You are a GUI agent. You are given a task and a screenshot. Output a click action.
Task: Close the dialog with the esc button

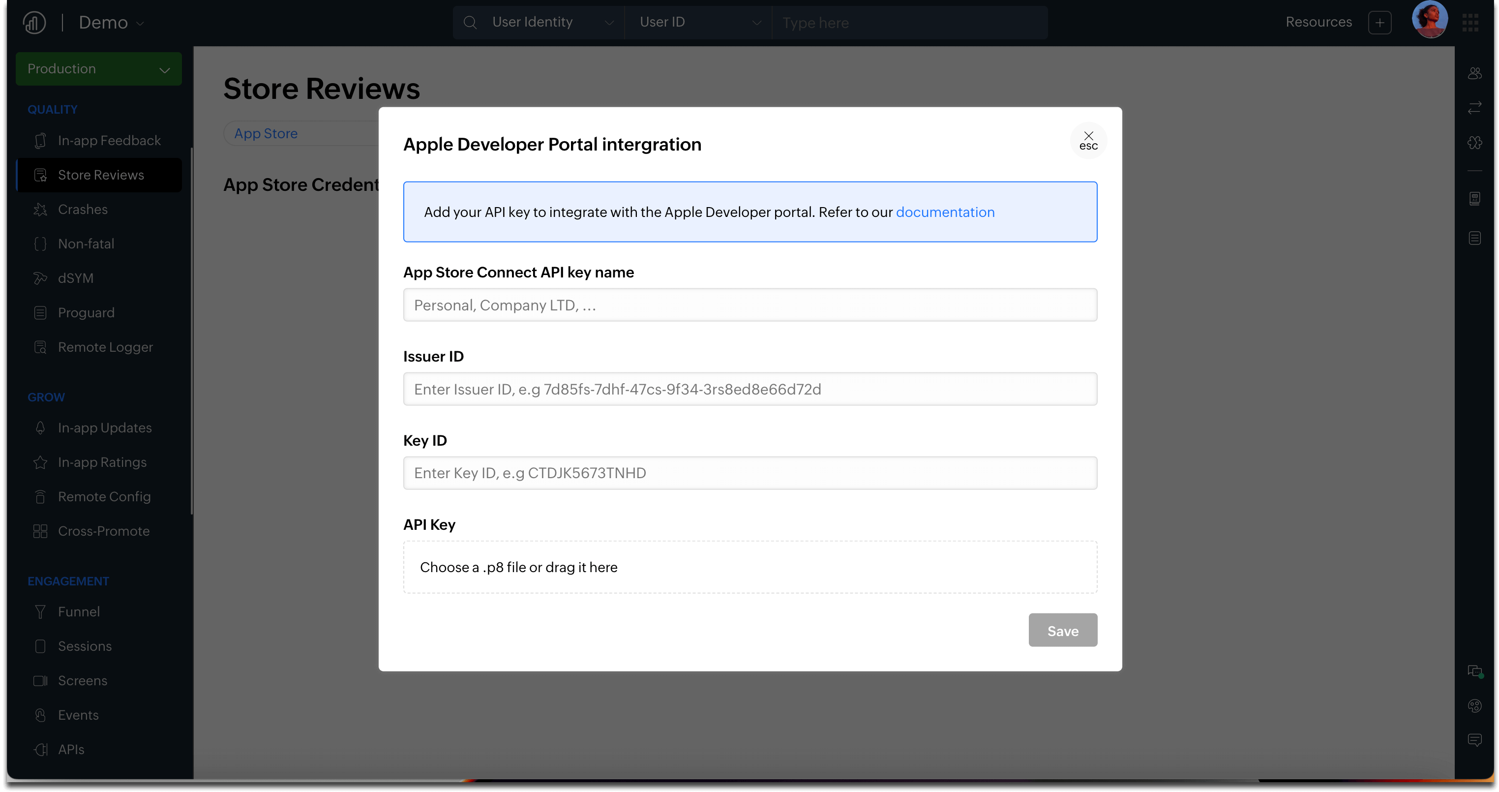point(1088,141)
